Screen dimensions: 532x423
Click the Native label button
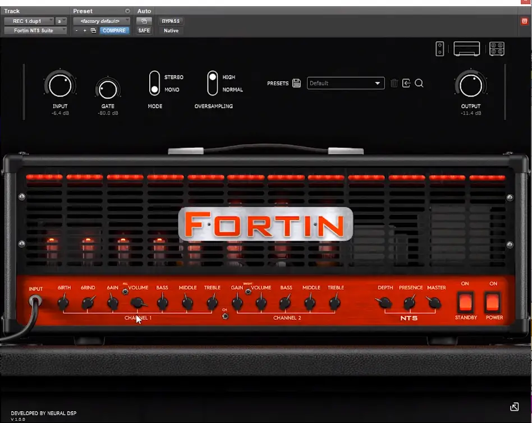pyautogui.click(x=171, y=30)
